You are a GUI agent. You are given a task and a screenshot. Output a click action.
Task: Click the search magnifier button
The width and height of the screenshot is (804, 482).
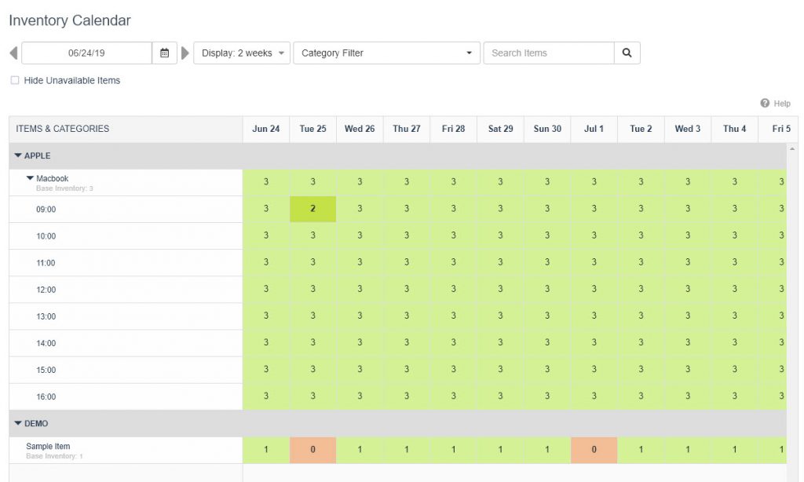coord(627,53)
